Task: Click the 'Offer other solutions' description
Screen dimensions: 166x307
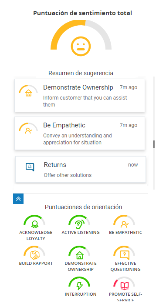Action: coord(68,175)
